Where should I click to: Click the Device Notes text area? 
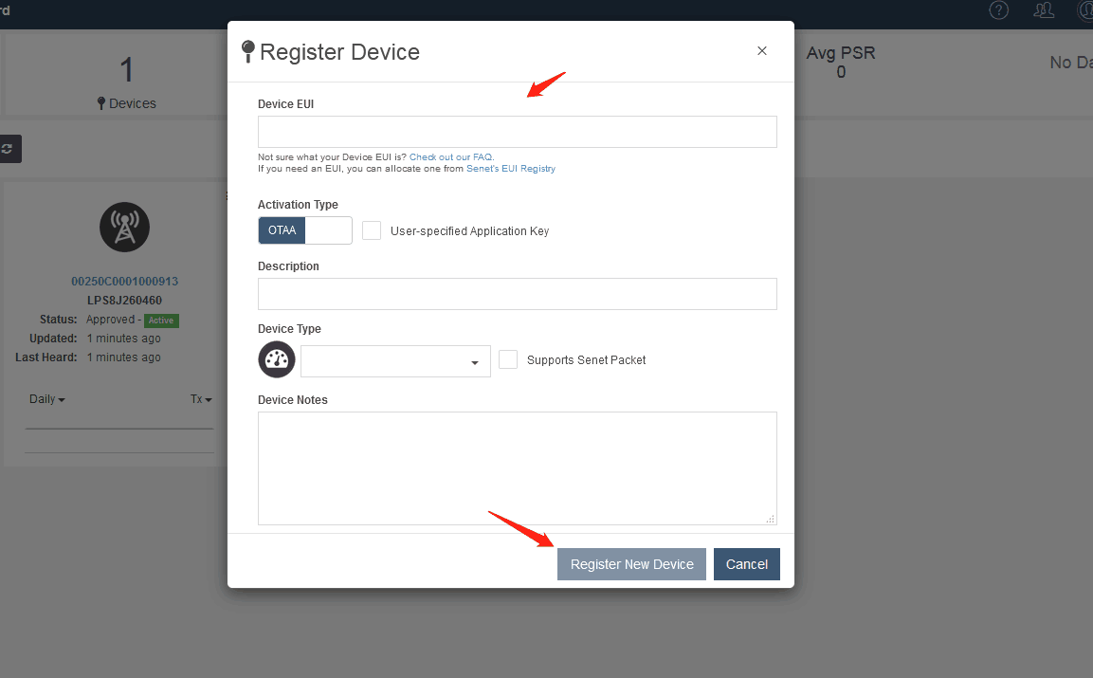518,468
